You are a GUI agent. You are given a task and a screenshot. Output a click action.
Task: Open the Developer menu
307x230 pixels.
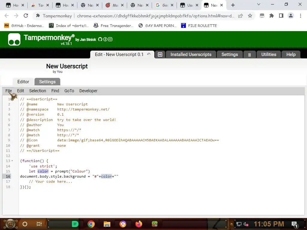(x=88, y=91)
